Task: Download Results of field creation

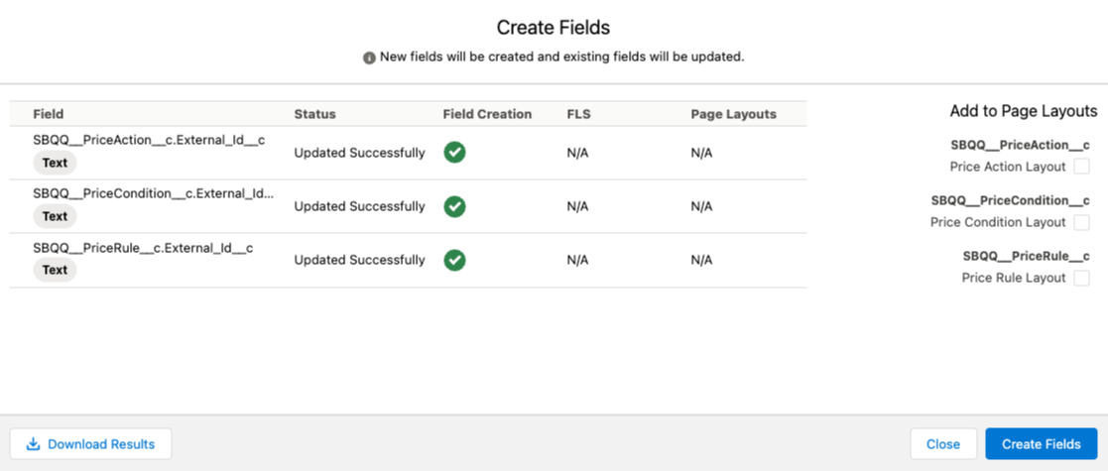Action: pyautogui.click(x=90, y=444)
